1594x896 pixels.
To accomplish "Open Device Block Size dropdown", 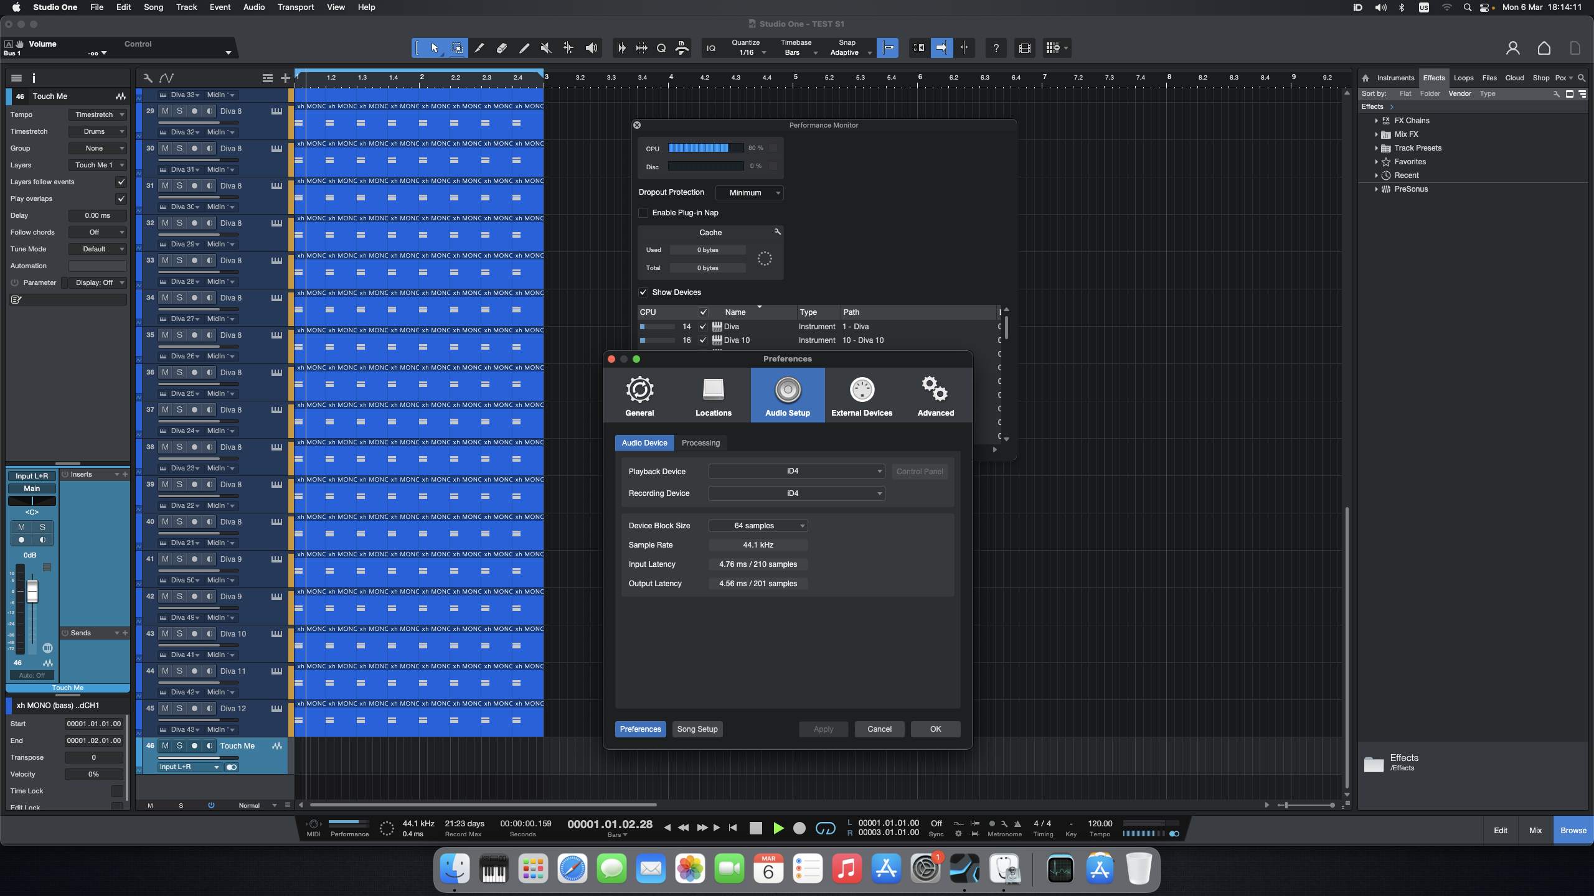I will [x=758, y=526].
